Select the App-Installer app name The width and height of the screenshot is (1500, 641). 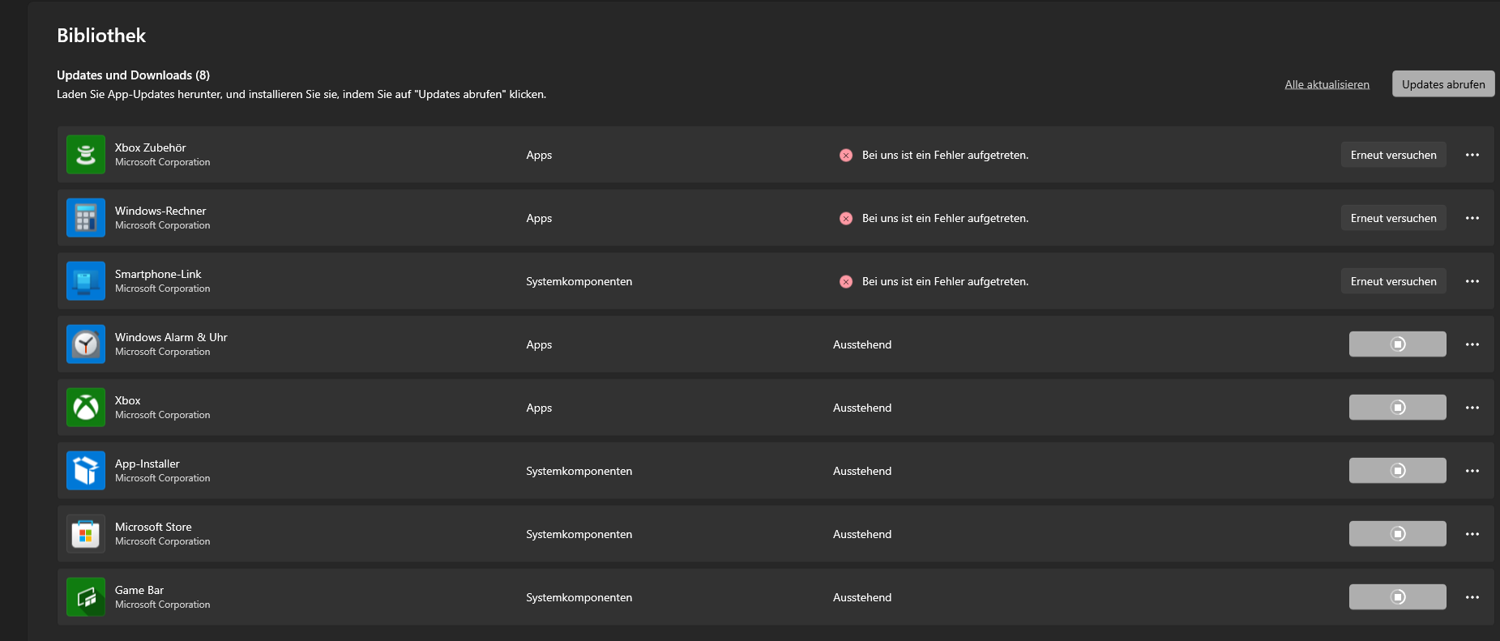coord(147,464)
